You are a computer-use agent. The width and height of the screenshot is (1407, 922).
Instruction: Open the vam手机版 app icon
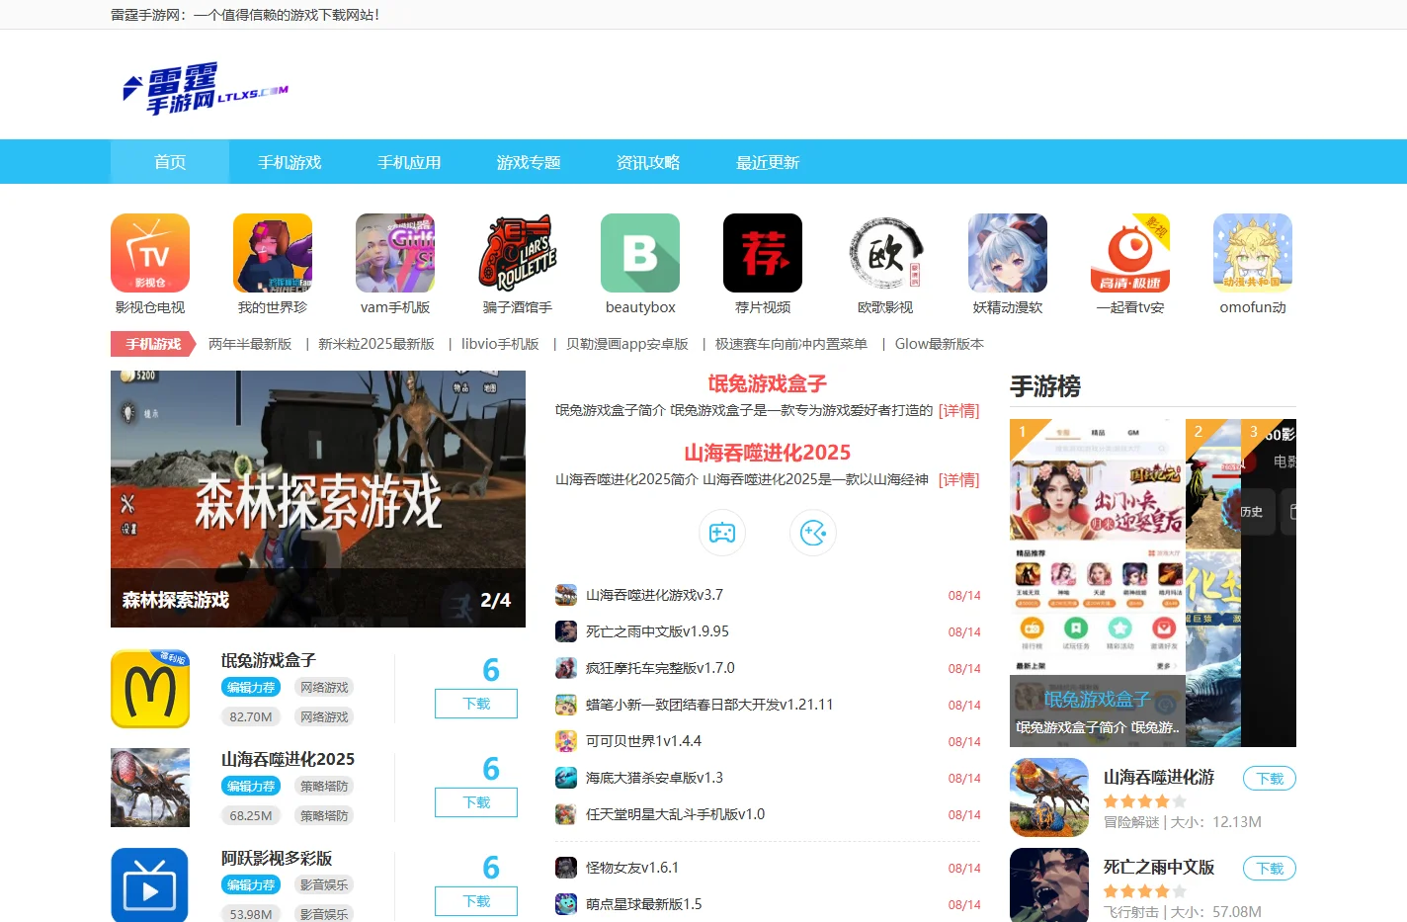click(x=395, y=253)
